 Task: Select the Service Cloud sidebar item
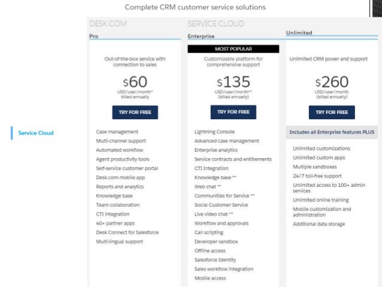tap(36, 133)
